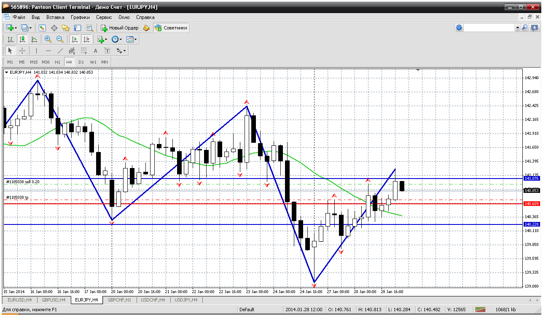Toggle chart shift
Image resolution: width=543 pixels, height=315 pixels.
(x=86, y=39)
